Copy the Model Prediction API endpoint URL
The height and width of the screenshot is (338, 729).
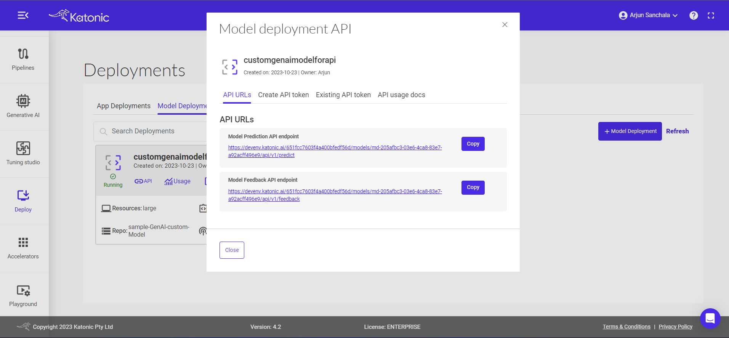[x=473, y=144]
